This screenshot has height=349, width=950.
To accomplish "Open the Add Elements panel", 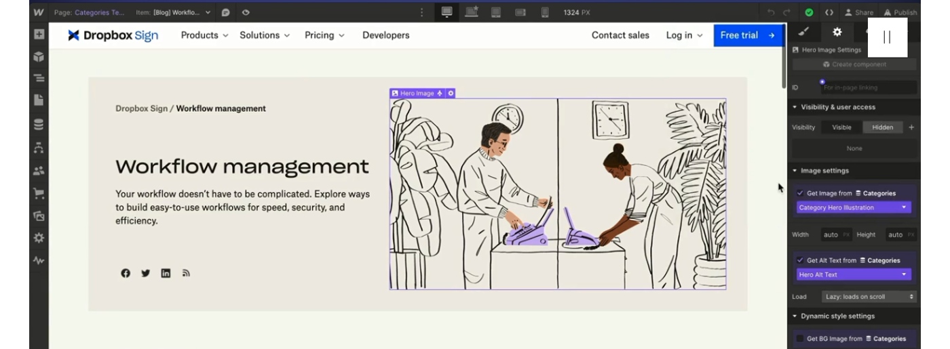I will click(x=39, y=35).
